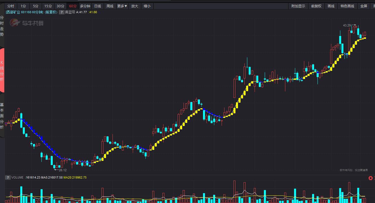Toggle the 前复权 price adjustment button
The height and width of the screenshot is (203, 375).
316,6
